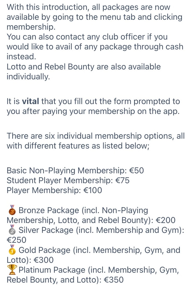Click the €250 silver price
The image size is (191, 287).
click(16, 240)
